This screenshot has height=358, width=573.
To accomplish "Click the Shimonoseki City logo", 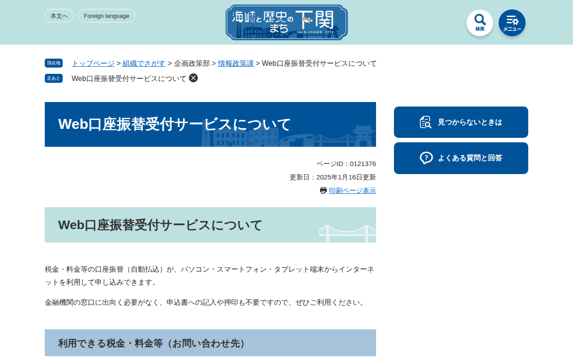I will (x=286, y=22).
